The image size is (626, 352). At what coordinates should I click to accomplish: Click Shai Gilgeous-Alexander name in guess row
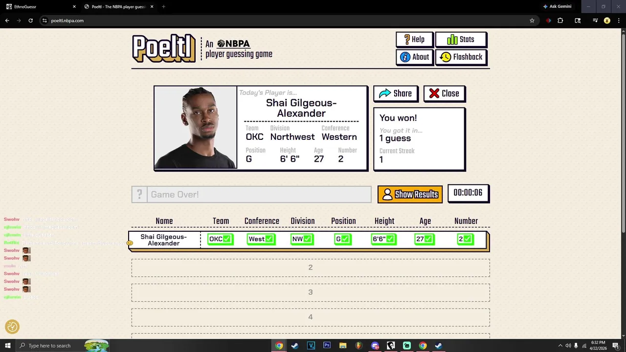tap(164, 240)
